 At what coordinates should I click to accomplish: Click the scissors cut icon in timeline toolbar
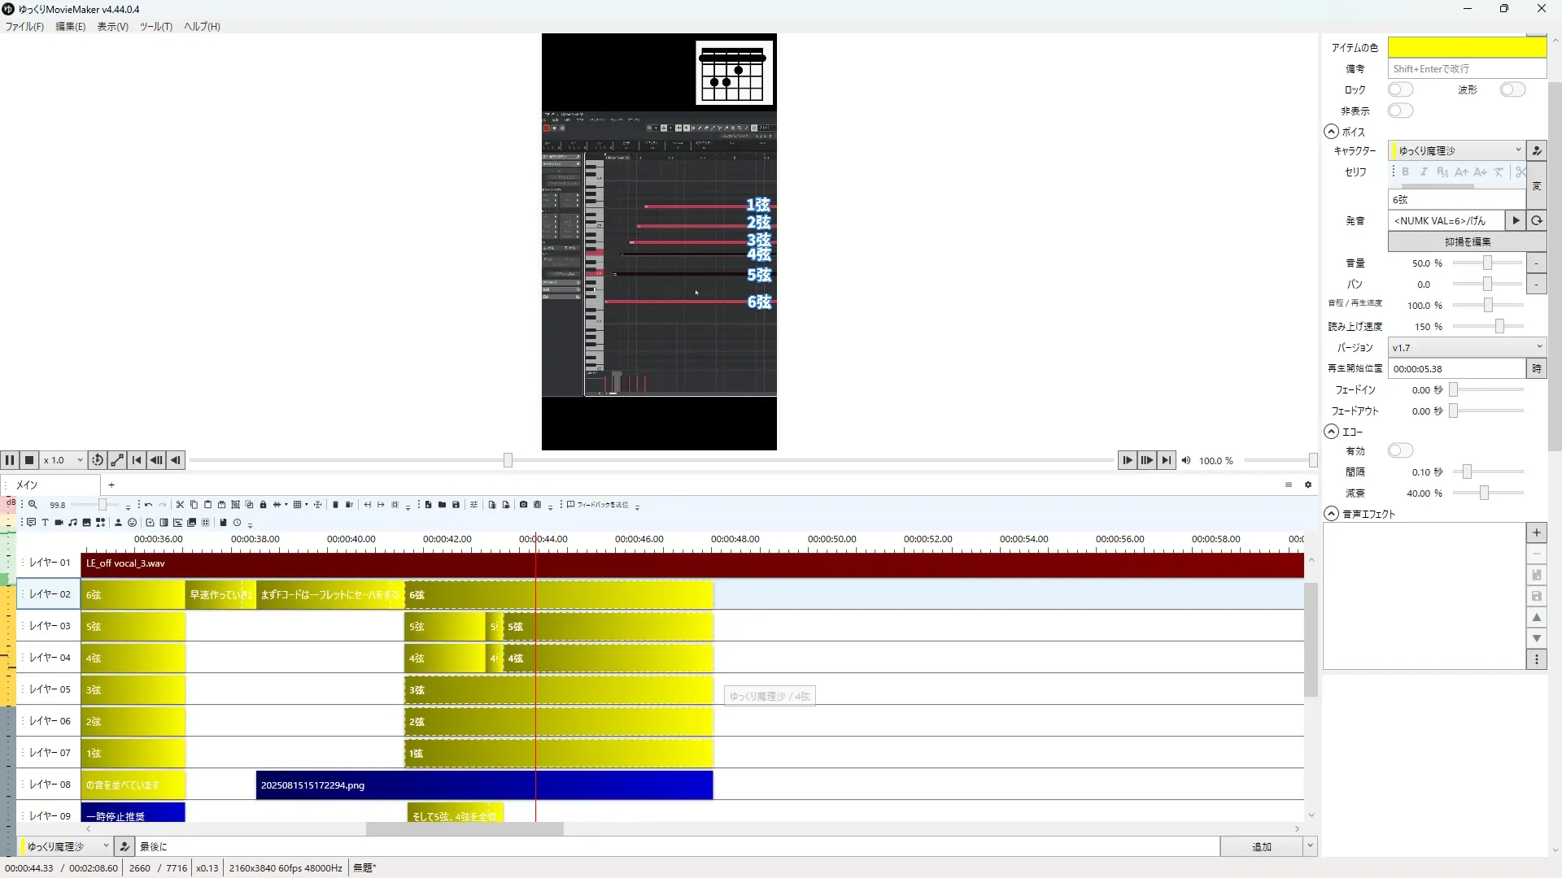pos(180,505)
